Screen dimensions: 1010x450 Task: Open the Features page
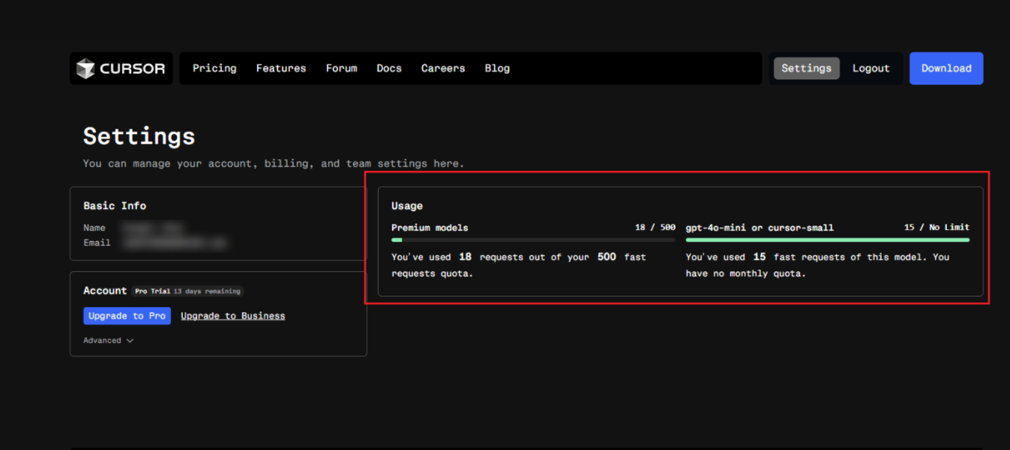pos(281,68)
